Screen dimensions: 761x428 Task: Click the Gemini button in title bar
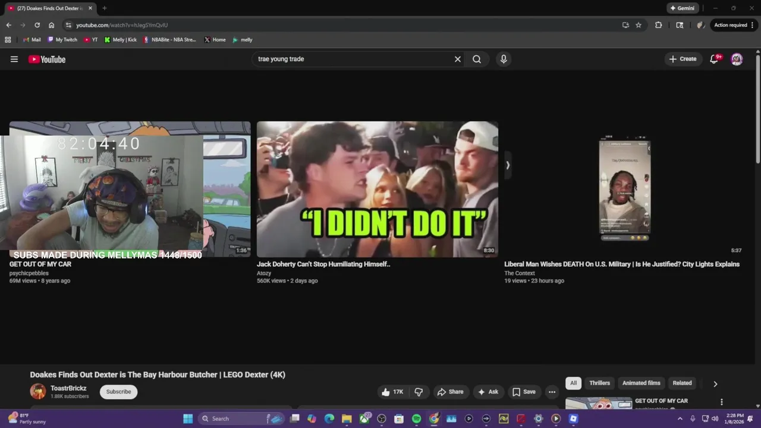point(682,8)
